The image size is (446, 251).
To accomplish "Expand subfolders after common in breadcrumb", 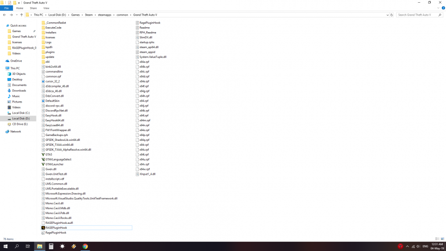I will point(131,15).
